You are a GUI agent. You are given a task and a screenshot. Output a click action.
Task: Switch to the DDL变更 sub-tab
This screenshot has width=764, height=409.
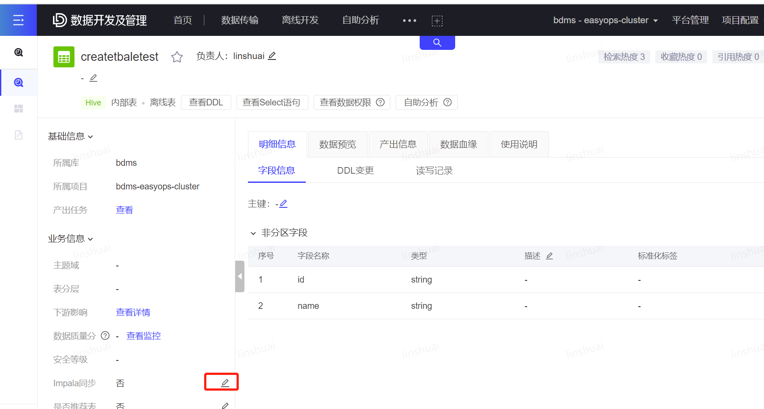coord(355,171)
